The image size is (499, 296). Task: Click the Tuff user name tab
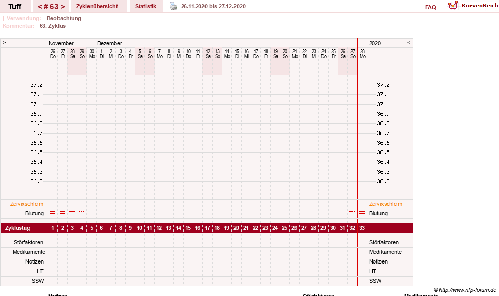15,6
